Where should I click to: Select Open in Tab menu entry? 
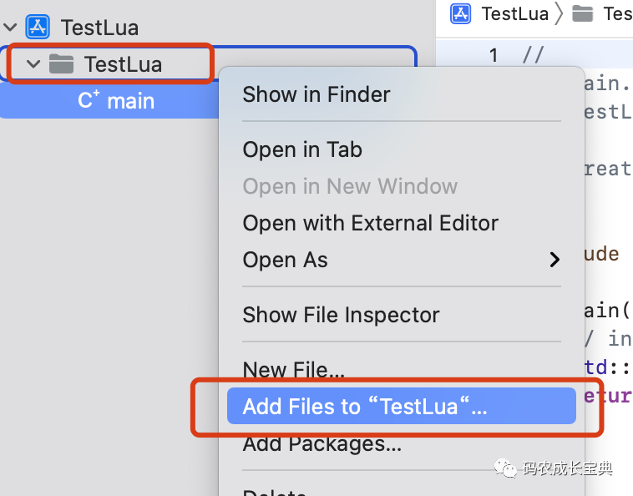[301, 149]
